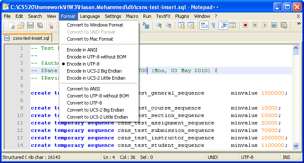The image size is (304, 163).
Task: Click csns_test_submission_sequence on line 12
Action: pos(166,130)
